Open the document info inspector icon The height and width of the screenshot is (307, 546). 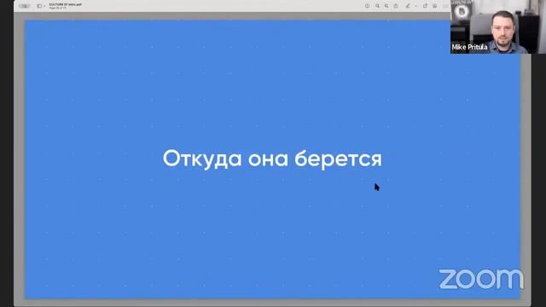(x=367, y=6)
